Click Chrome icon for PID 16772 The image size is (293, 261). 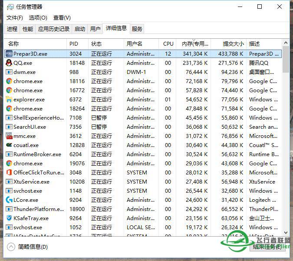(9, 90)
